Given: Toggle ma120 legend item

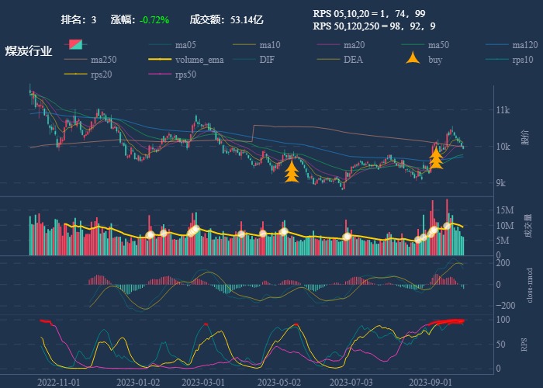Looking at the screenshot, I should click(524, 44).
